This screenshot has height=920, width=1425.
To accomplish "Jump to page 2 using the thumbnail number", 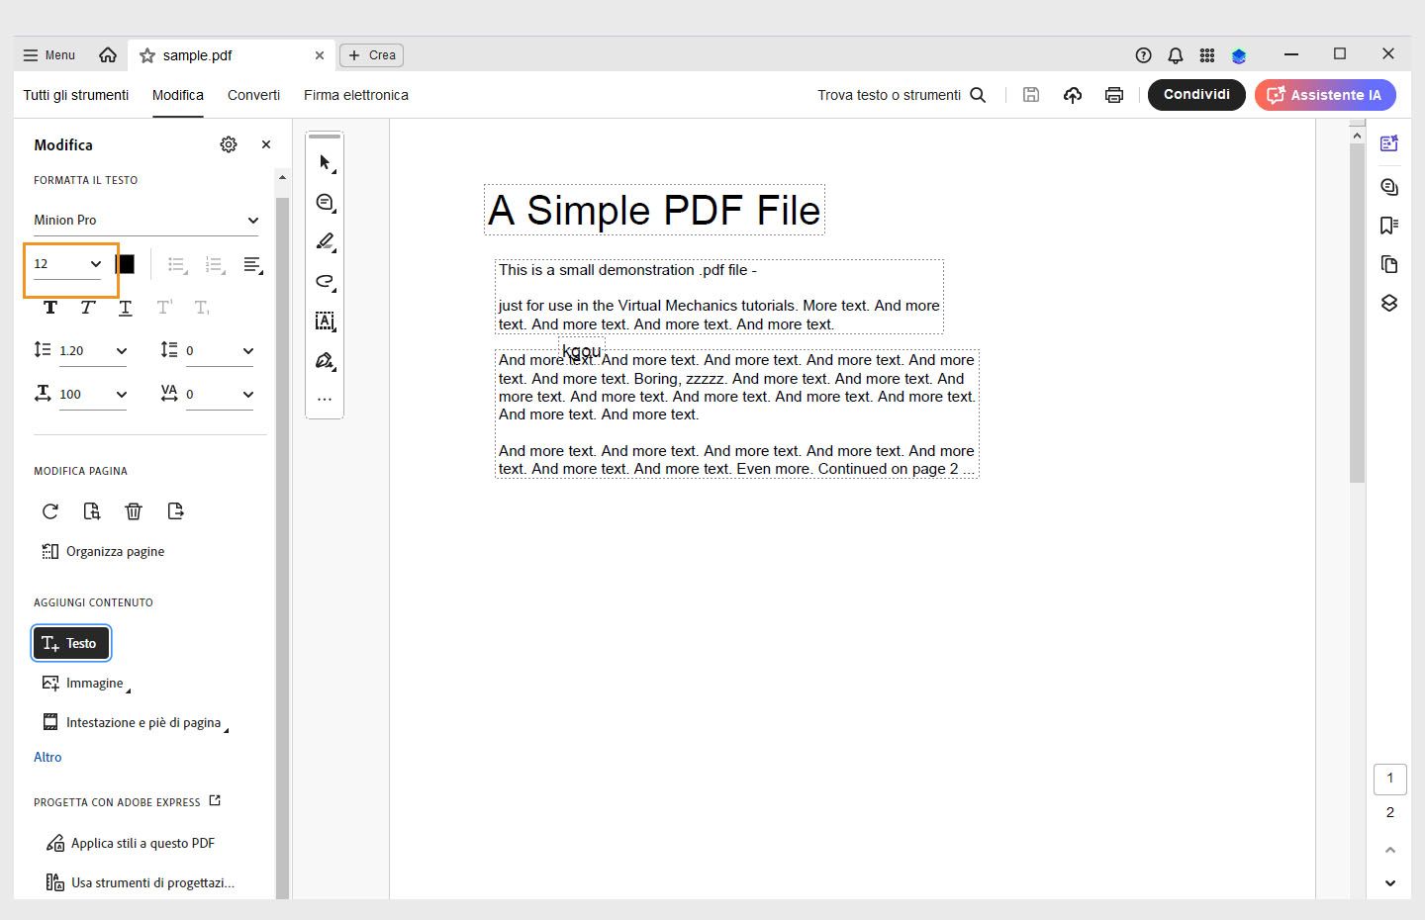I will point(1389,812).
